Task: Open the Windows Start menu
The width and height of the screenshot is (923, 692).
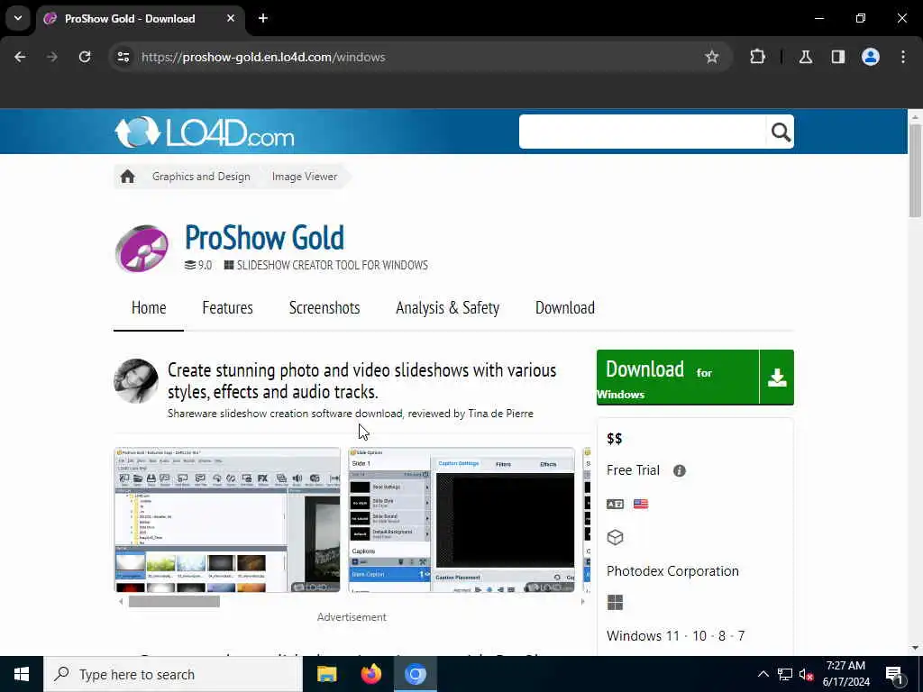Action: point(22,674)
